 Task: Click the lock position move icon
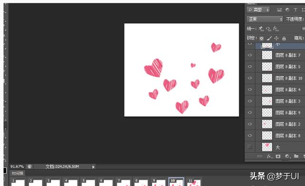[276, 38]
